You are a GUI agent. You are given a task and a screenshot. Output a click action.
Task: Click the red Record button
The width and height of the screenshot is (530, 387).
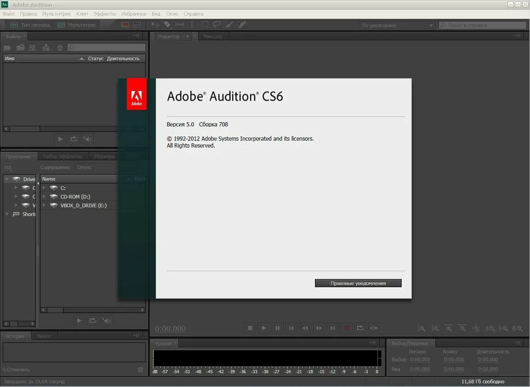click(x=347, y=328)
